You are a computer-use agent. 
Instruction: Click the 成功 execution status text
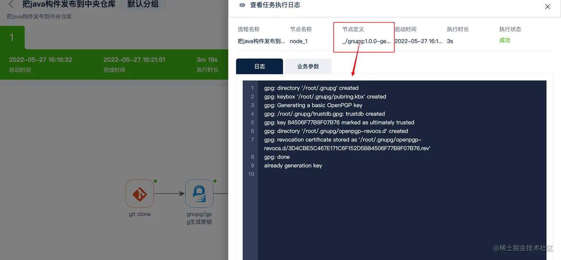505,40
